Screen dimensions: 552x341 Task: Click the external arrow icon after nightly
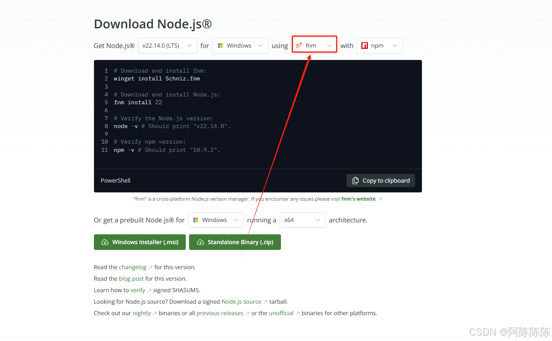pyautogui.click(x=155, y=314)
